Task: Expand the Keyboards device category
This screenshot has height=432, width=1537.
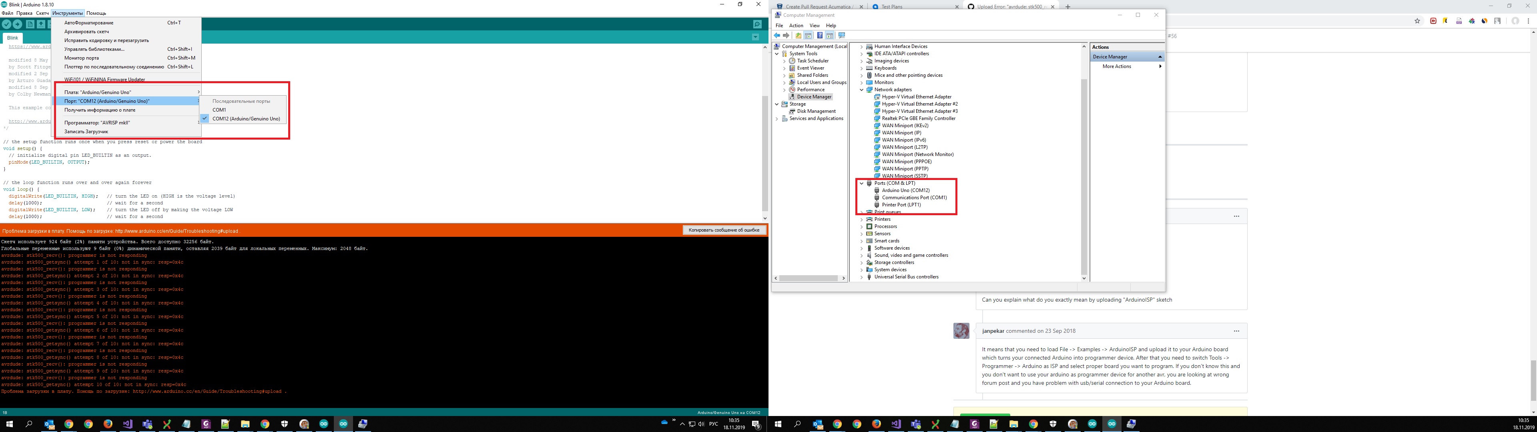Action: click(862, 68)
